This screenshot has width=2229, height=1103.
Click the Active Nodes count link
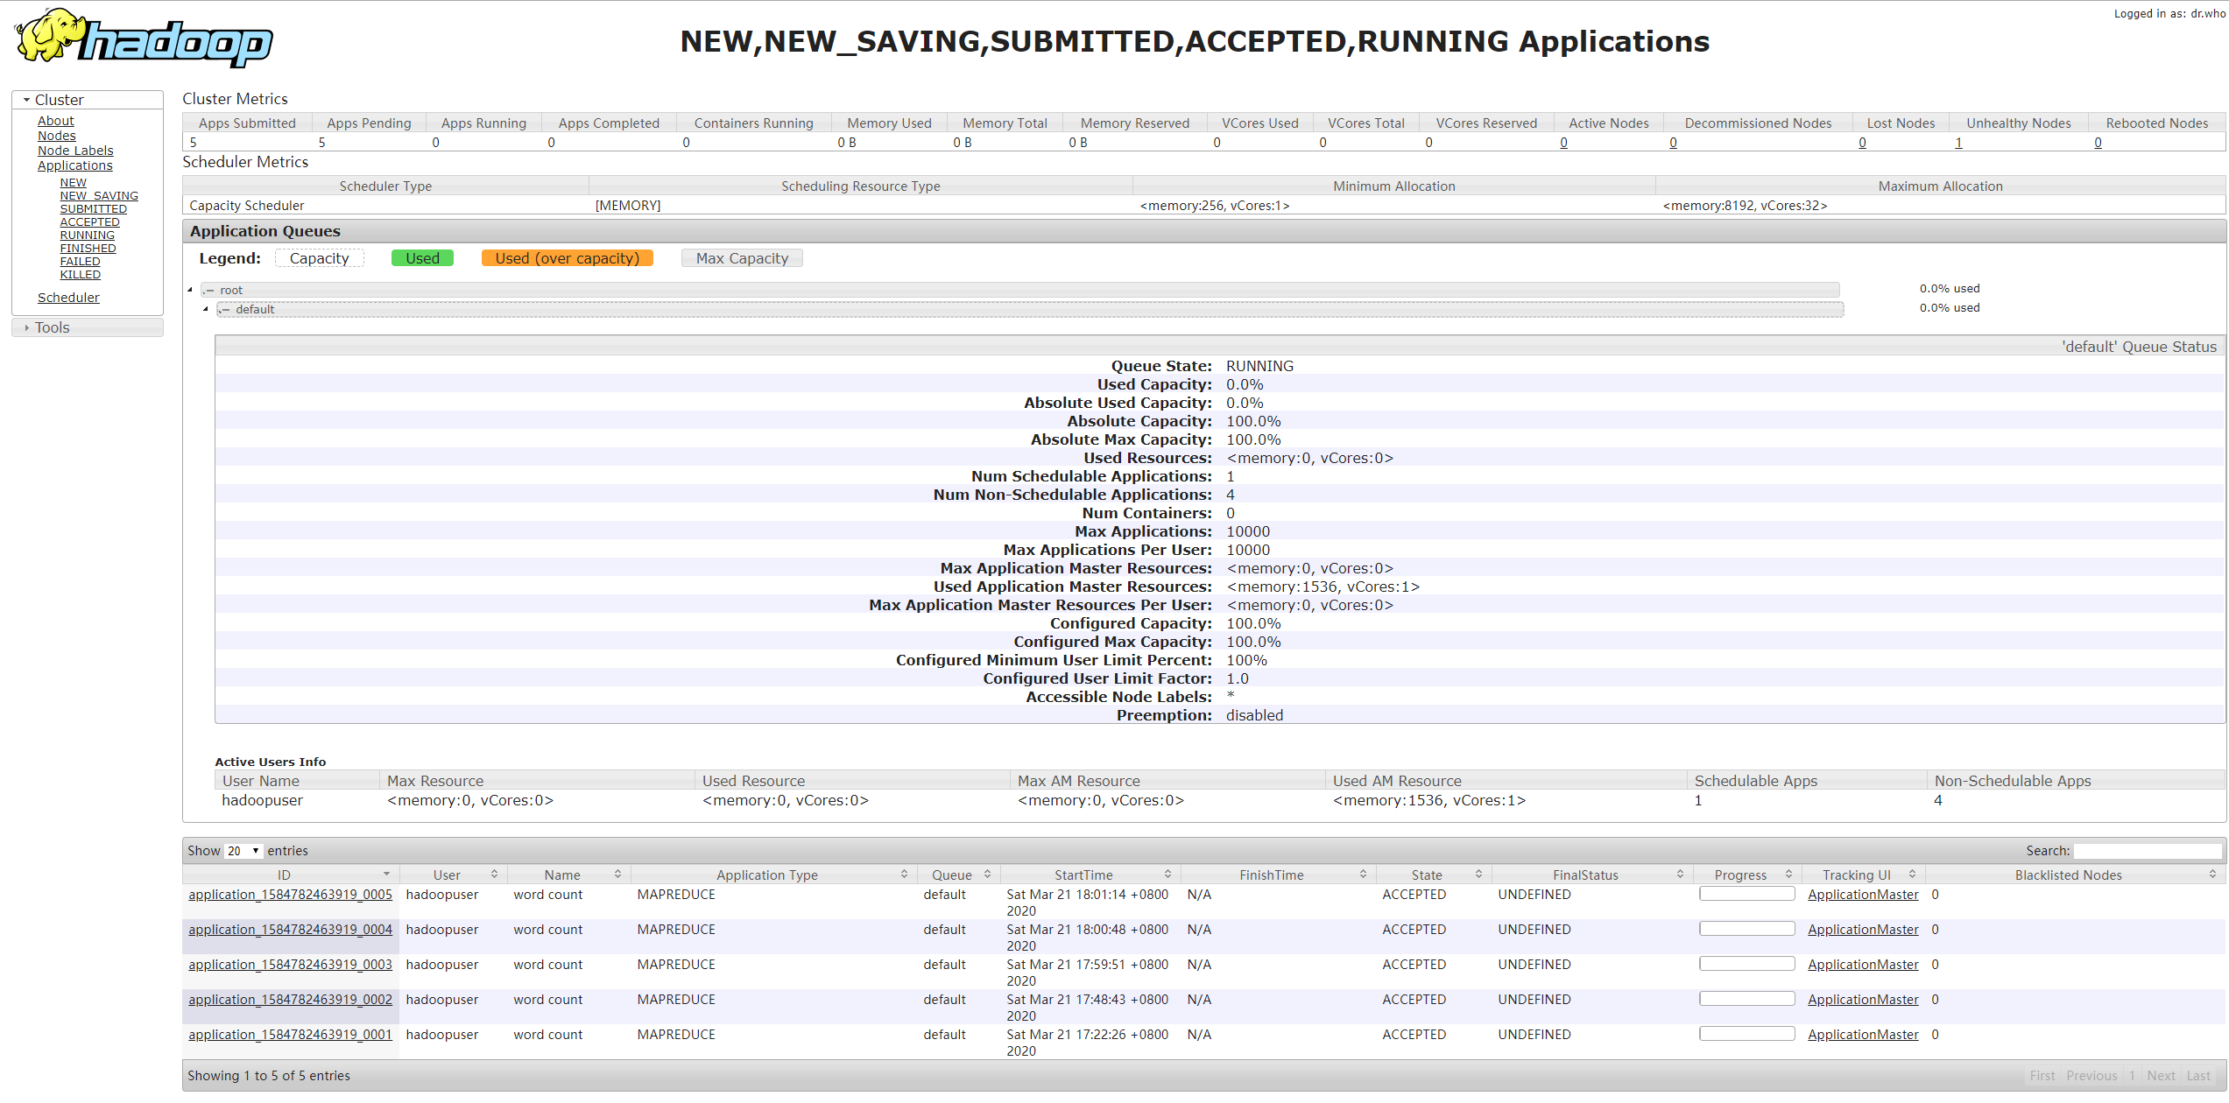click(x=1563, y=143)
